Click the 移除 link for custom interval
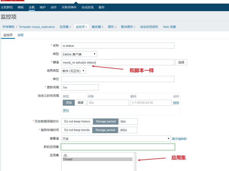The height and width of the screenshot is (171, 229). click(x=176, y=103)
